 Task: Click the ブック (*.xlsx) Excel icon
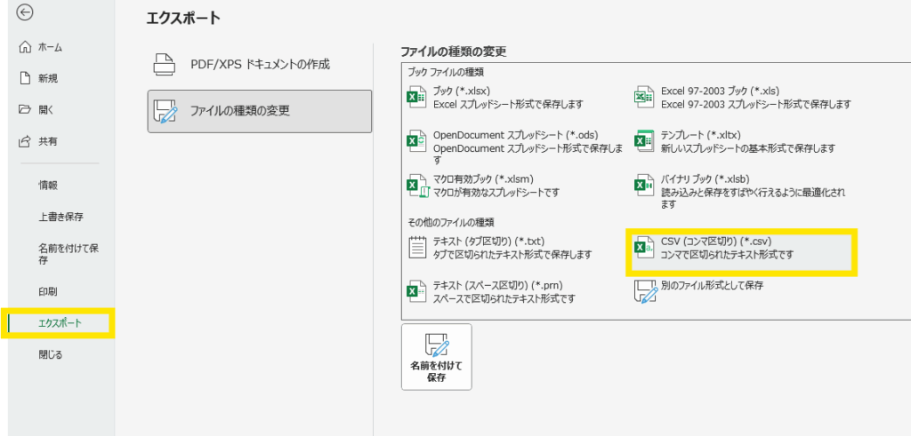coord(416,98)
